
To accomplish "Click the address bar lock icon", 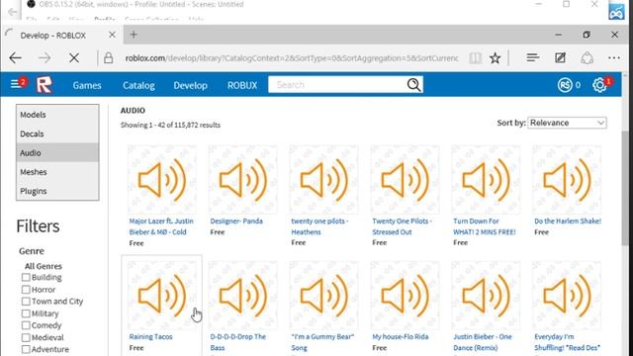I will pyautogui.click(x=108, y=58).
